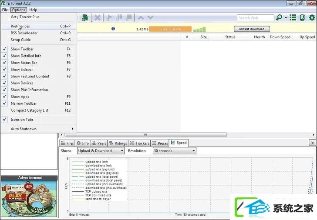Toggle Show Status Bar option
317x220 pixels.
pyautogui.click(x=38, y=63)
